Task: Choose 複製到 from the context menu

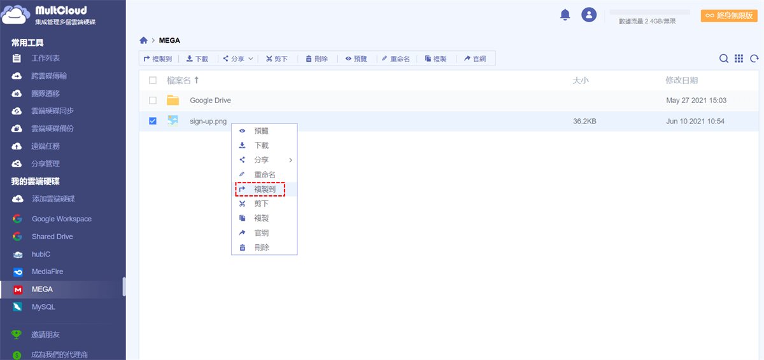Action: (264, 189)
